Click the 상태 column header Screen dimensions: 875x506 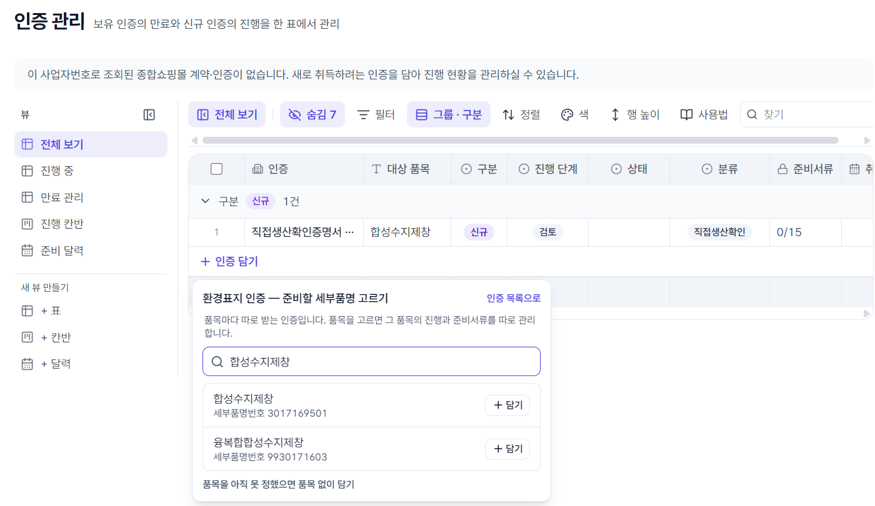point(629,169)
